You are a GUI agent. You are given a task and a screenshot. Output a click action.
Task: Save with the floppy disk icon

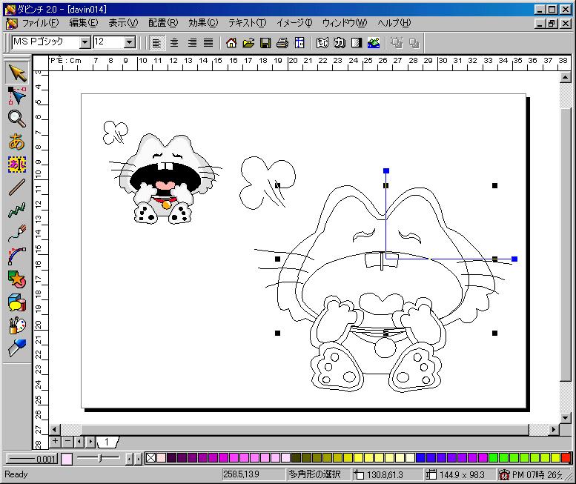[x=265, y=43]
